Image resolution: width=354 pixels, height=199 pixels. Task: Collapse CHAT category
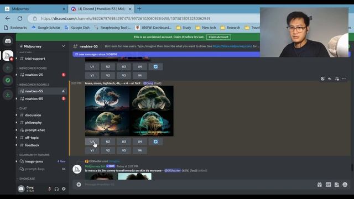pos(23,108)
